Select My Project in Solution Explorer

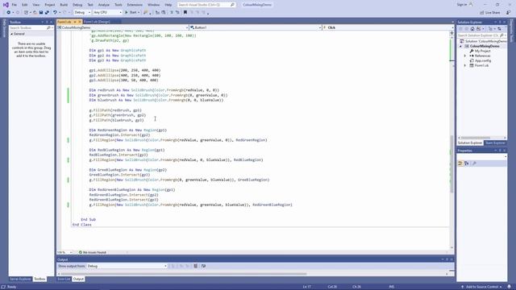(482, 52)
